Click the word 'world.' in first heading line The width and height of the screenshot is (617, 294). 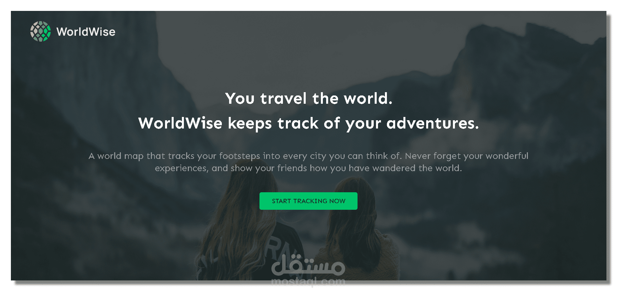click(368, 98)
